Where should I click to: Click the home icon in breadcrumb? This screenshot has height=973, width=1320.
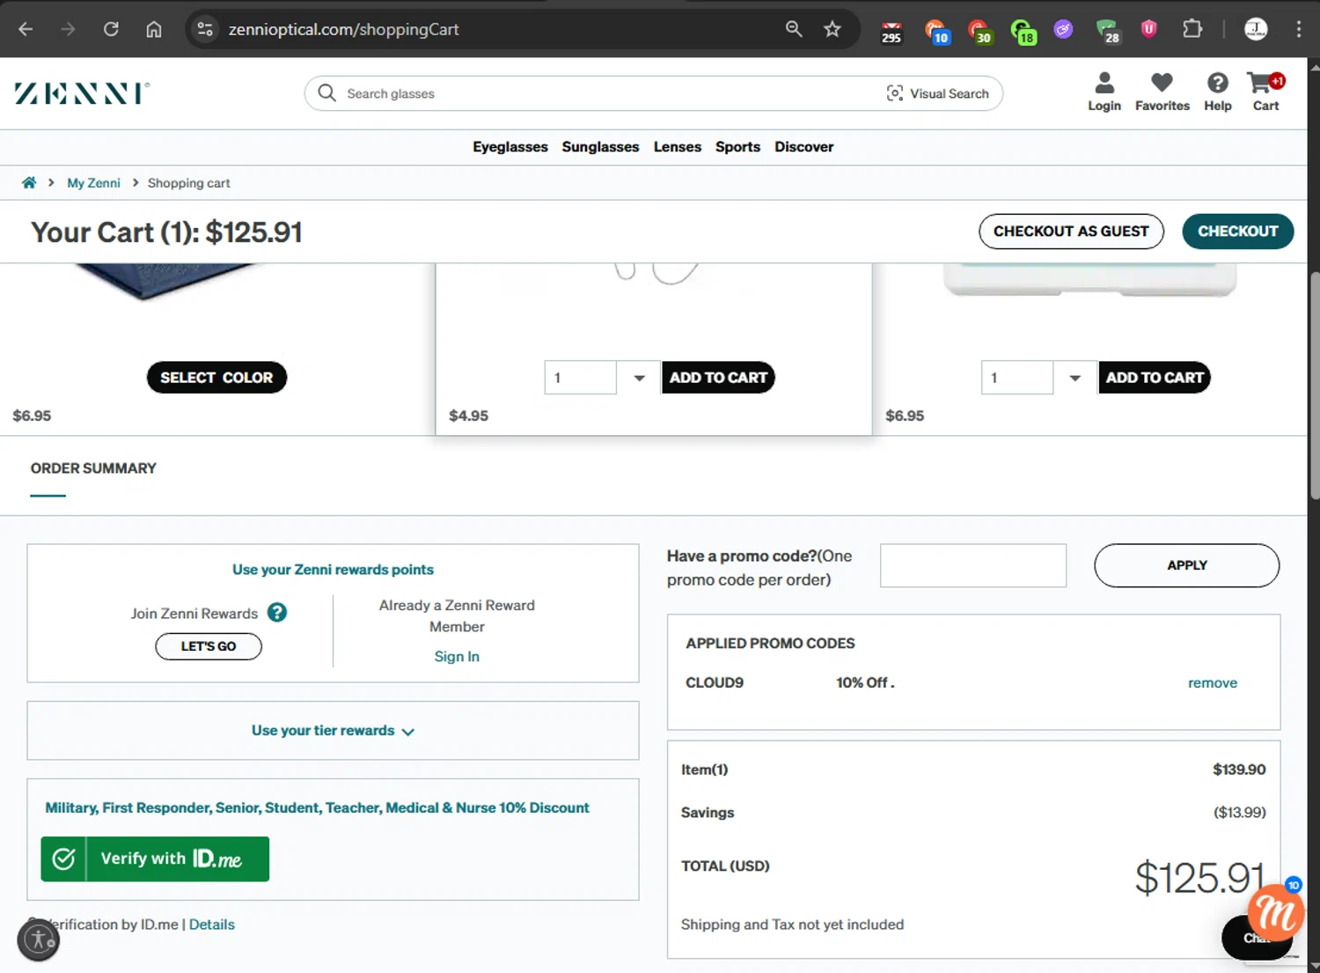29,182
